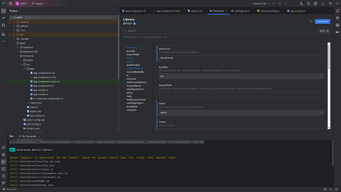Open the Services tool window
This screenshot has width=341, height=192.
pos(3,155)
